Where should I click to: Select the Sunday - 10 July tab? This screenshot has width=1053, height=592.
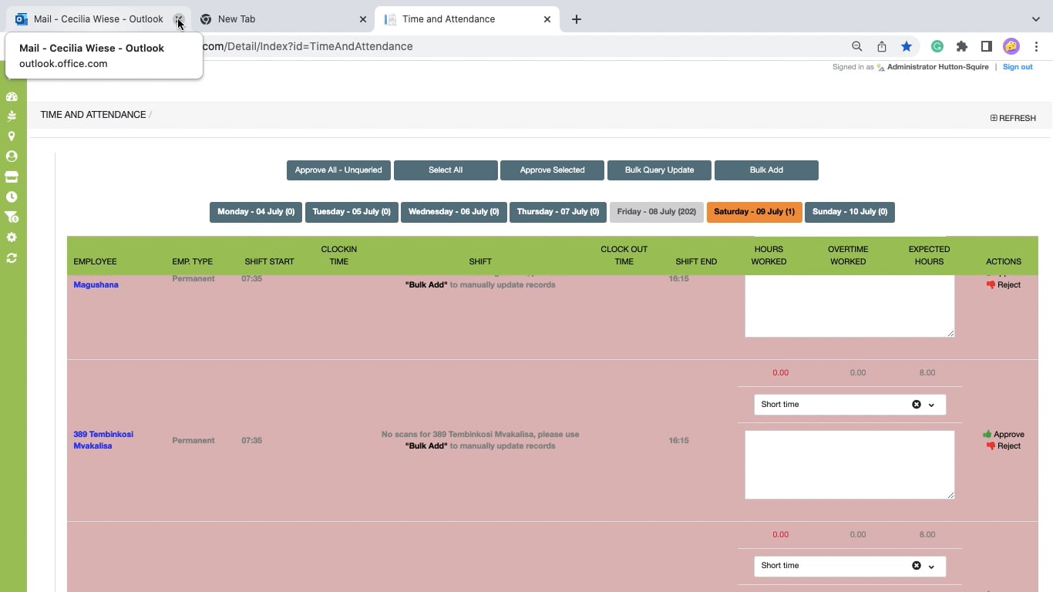(x=849, y=212)
